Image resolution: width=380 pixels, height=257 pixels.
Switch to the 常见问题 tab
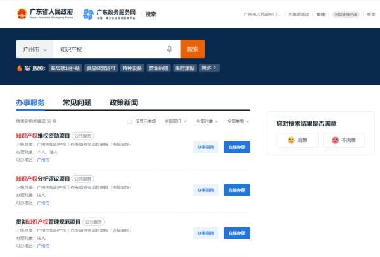pos(77,103)
